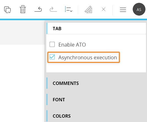Uncheck the Asynchronous execution checkbox
The image size is (147, 122).
point(52,57)
